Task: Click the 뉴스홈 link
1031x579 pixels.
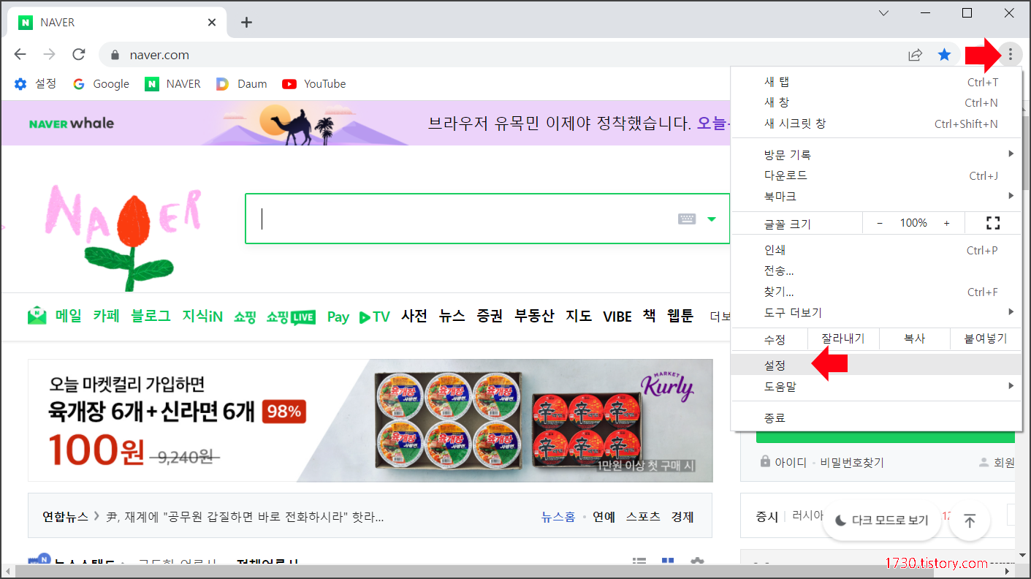Action: pyautogui.click(x=558, y=517)
